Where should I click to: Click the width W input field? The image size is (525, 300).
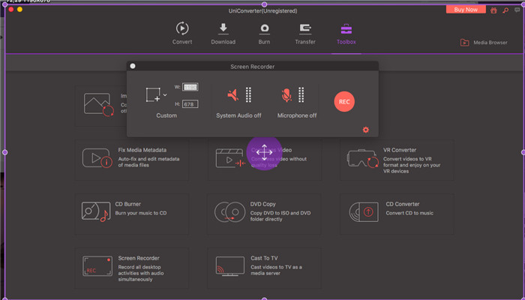(x=190, y=87)
